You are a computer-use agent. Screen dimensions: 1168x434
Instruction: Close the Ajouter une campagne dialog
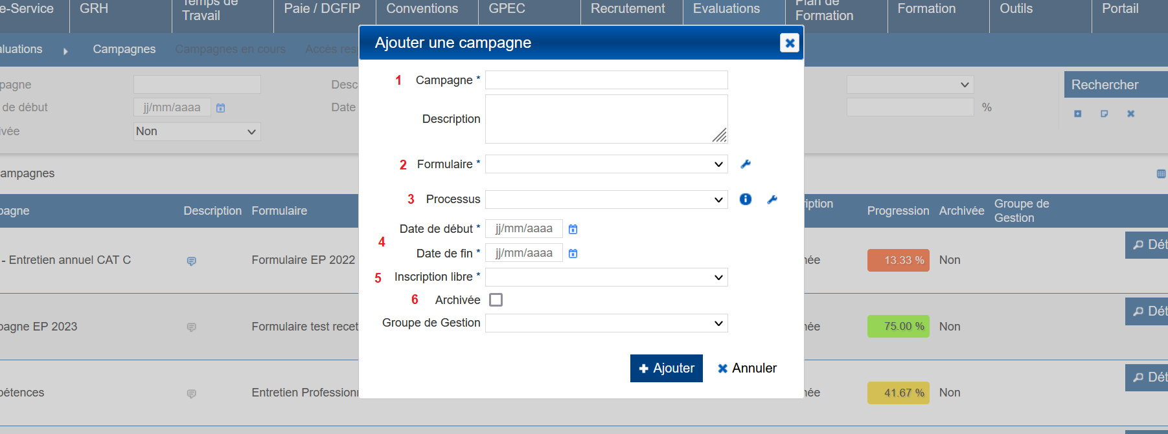789,43
